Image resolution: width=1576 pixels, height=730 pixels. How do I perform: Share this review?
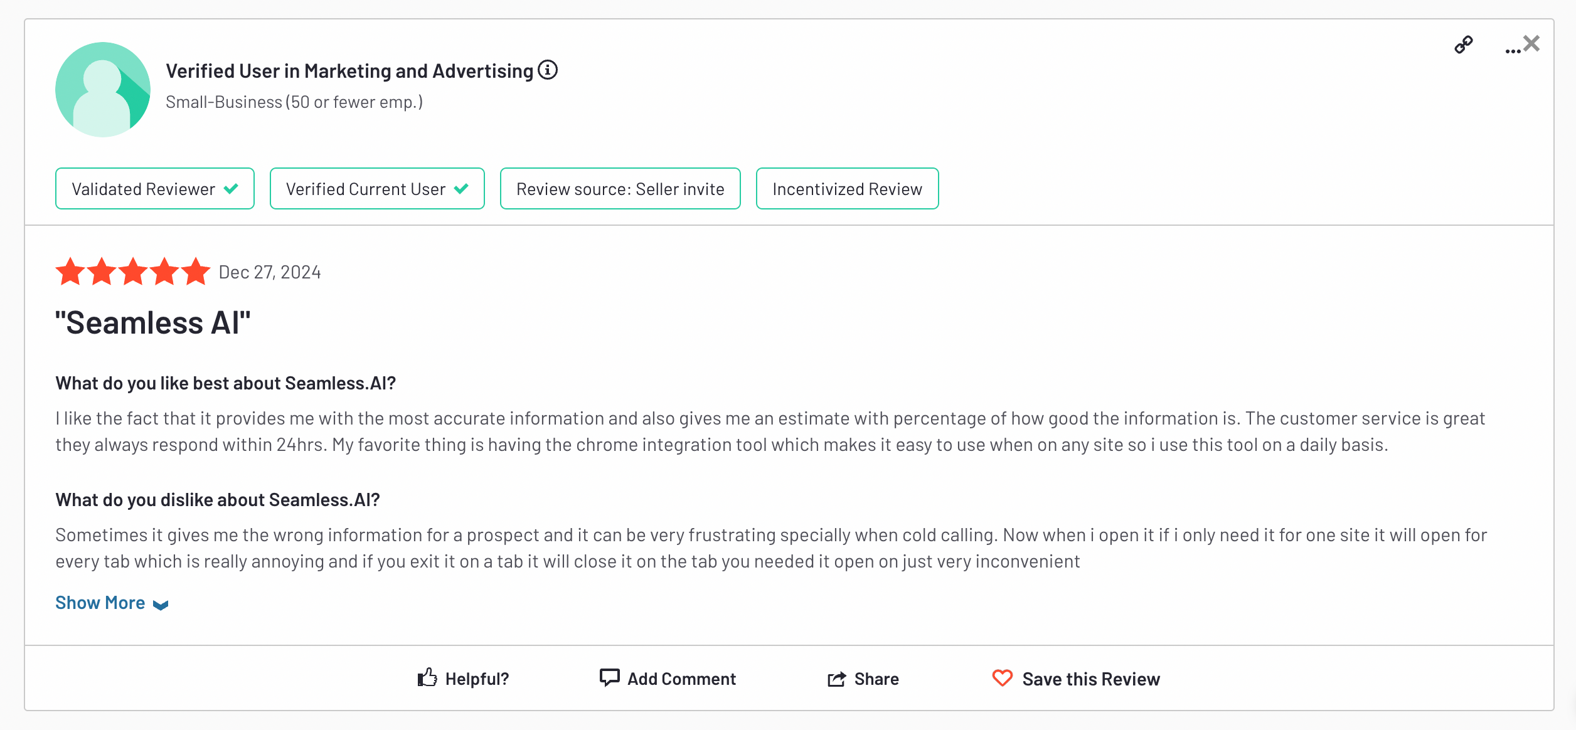pos(863,679)
